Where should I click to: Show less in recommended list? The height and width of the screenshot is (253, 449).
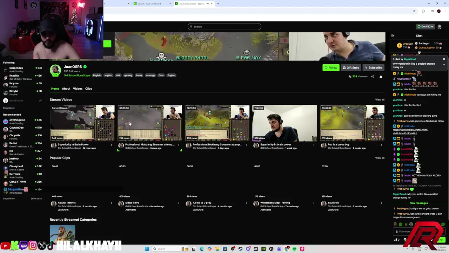point(36,199)
